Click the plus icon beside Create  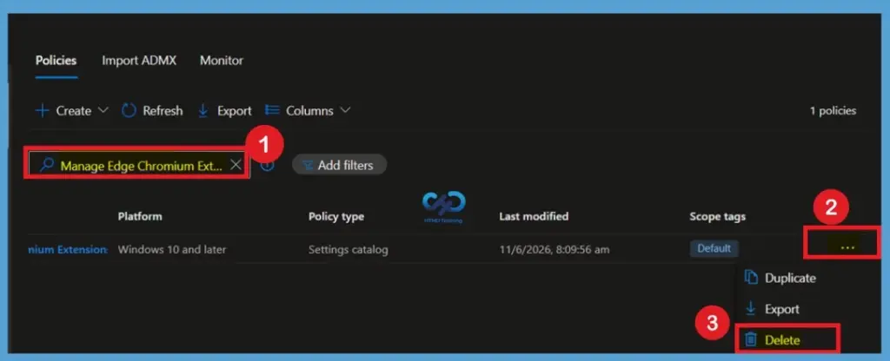pyautogui.click(x=42, y=110)
